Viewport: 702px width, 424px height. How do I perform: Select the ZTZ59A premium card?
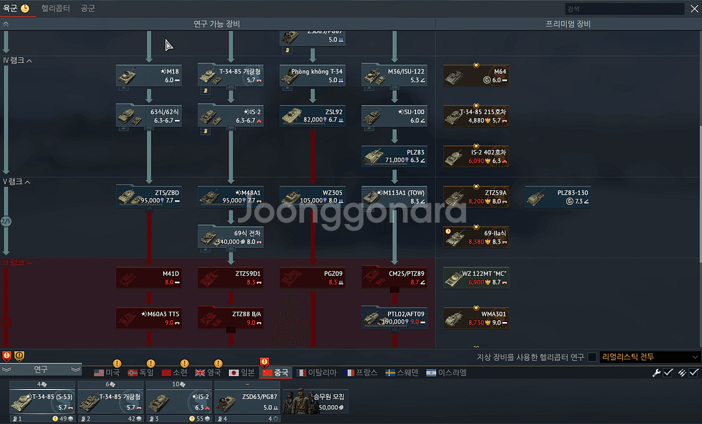click(x=476, y=197)
